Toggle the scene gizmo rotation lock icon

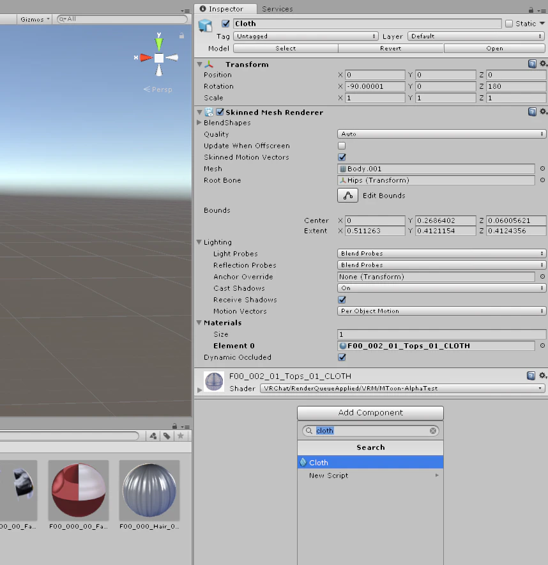click(182, 36)
